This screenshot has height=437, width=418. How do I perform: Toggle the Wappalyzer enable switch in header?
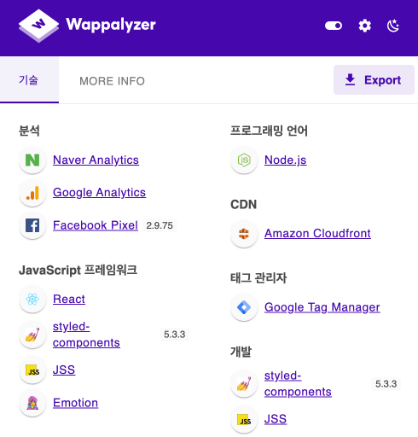click(x=334, y=26)
